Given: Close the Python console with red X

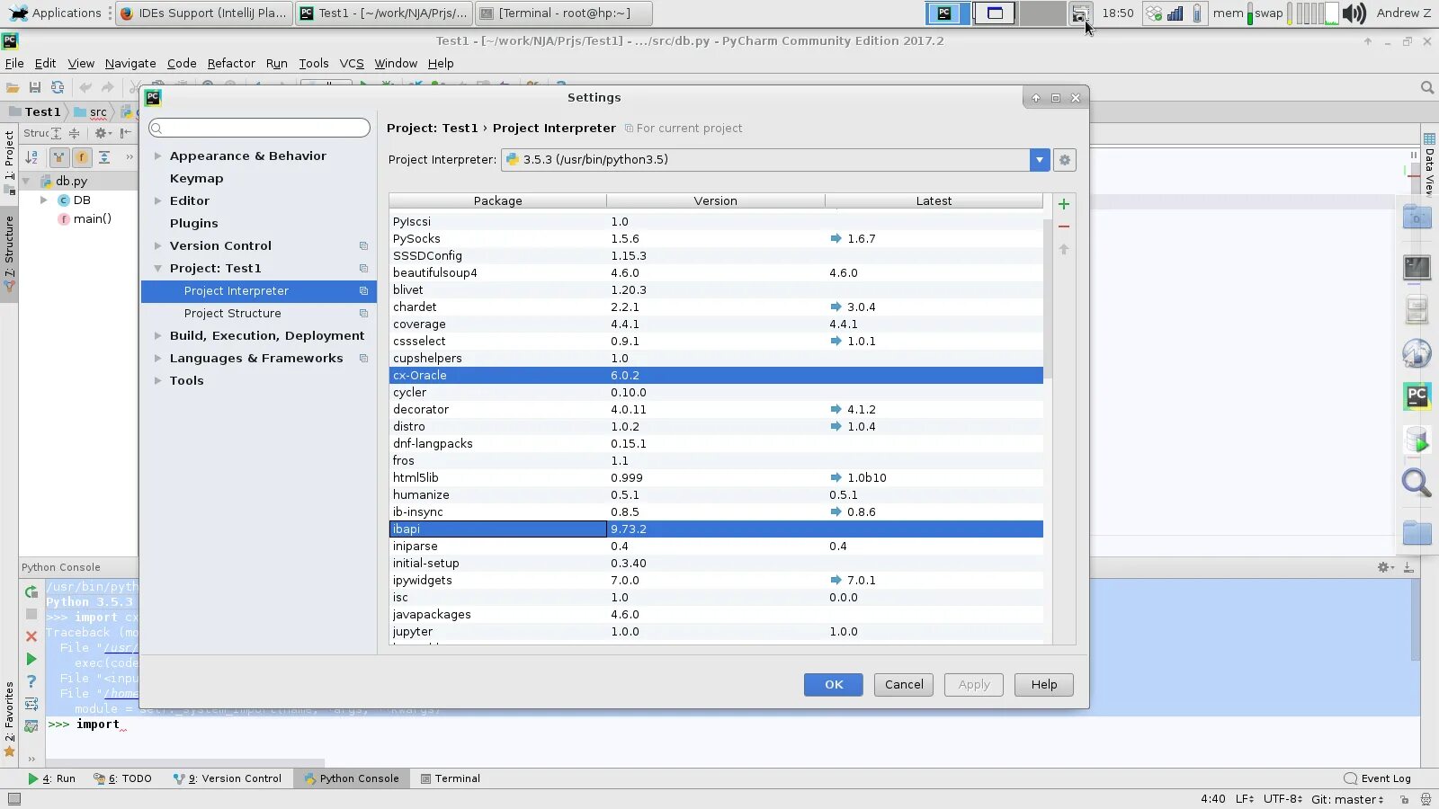Looking at the screenshot, I should (31, 636).
